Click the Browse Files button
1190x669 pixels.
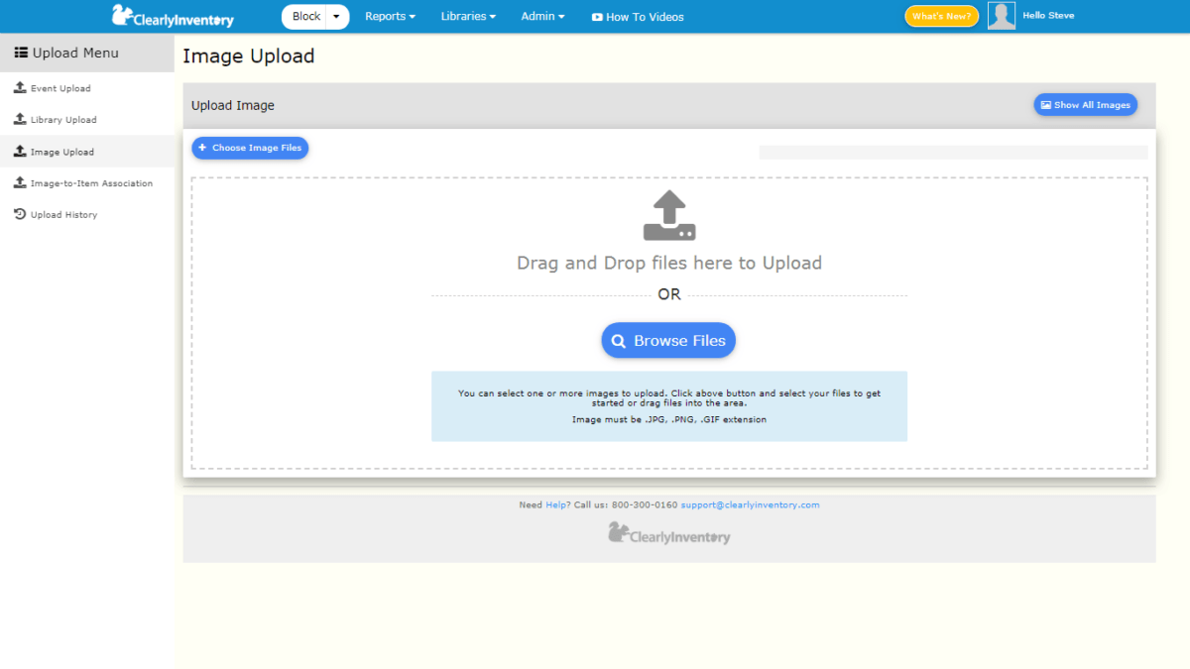click(668, 340)
